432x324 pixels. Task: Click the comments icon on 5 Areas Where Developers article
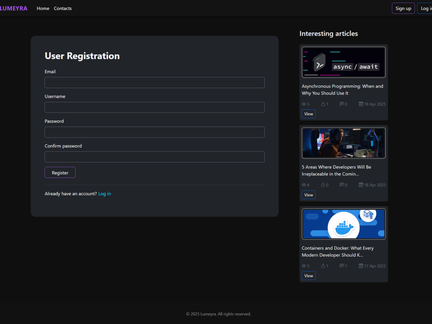click(x=342, y=185)
